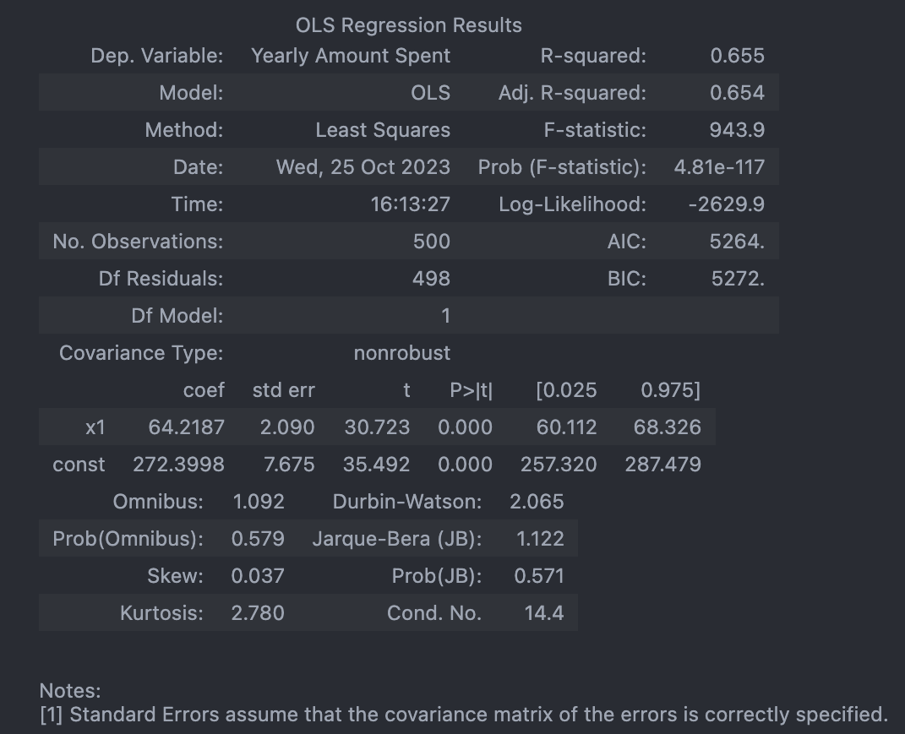Select the F-statistic value 943.9
Screen dimensions: 905x734
tap(737, 130)
